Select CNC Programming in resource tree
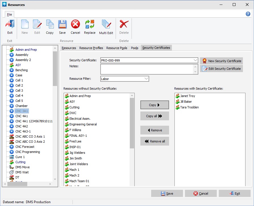 [x=28, y=152]
